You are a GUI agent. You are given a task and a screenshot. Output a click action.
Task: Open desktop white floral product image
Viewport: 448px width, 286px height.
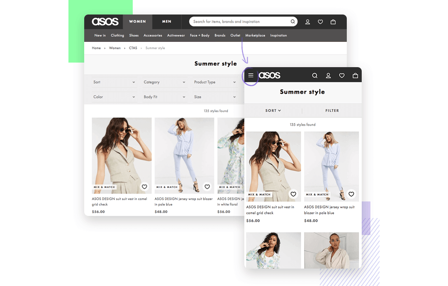[x=231, y=155]
